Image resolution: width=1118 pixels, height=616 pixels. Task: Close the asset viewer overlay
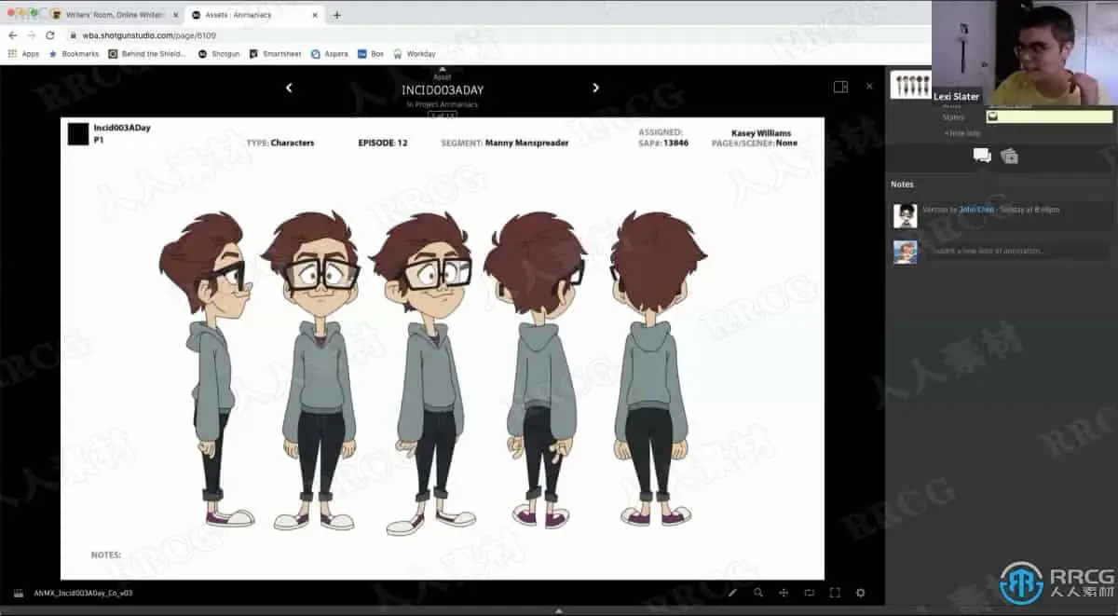869,86
